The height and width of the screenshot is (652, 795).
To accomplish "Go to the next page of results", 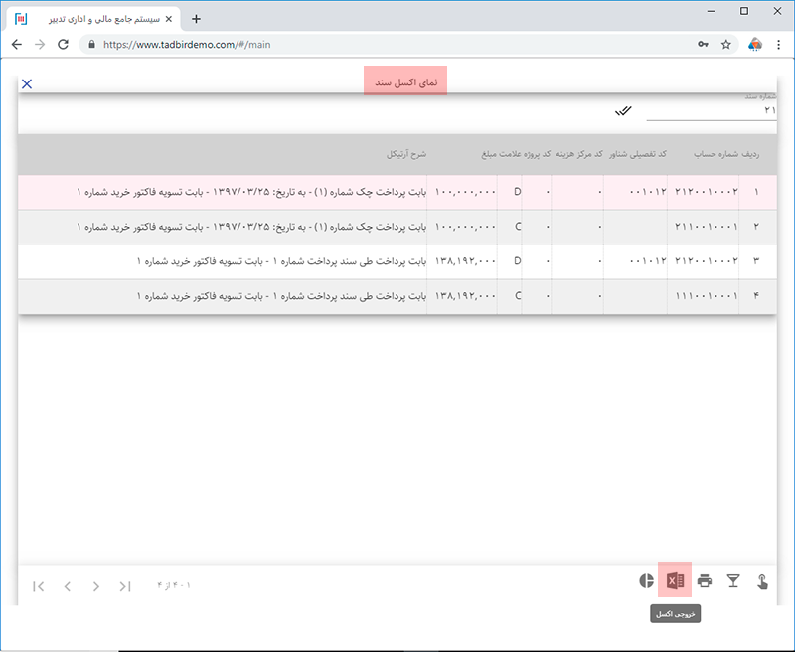I will click(x=96, y=586).
